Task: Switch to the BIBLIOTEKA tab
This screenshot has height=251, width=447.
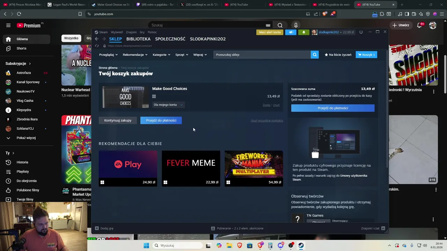Action: (138, 39)
